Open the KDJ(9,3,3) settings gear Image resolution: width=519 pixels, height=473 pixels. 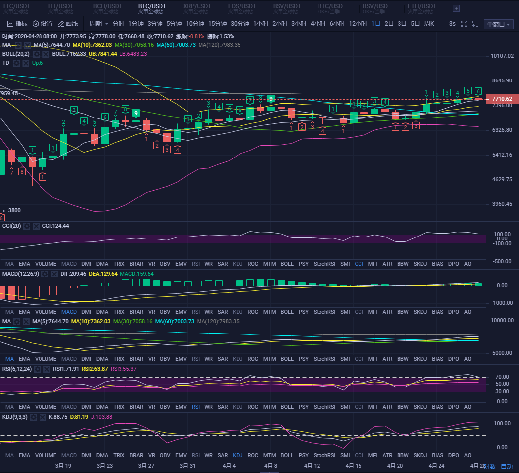pyautogui.click(x=35, y=417)
